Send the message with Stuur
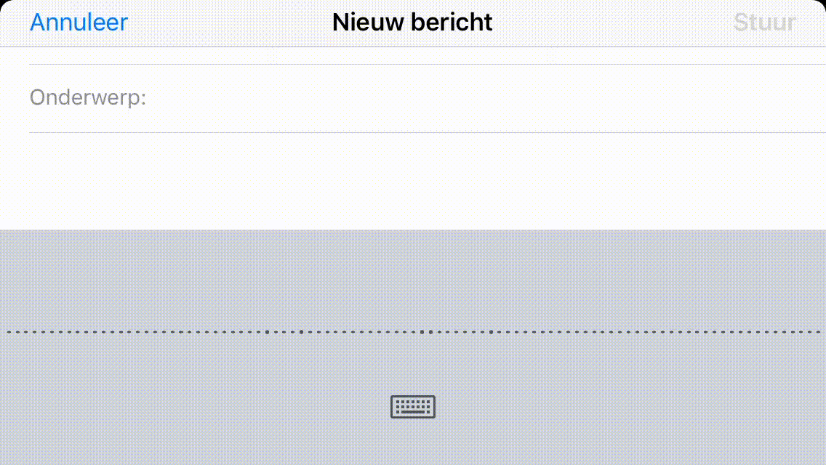 point(764,22)
